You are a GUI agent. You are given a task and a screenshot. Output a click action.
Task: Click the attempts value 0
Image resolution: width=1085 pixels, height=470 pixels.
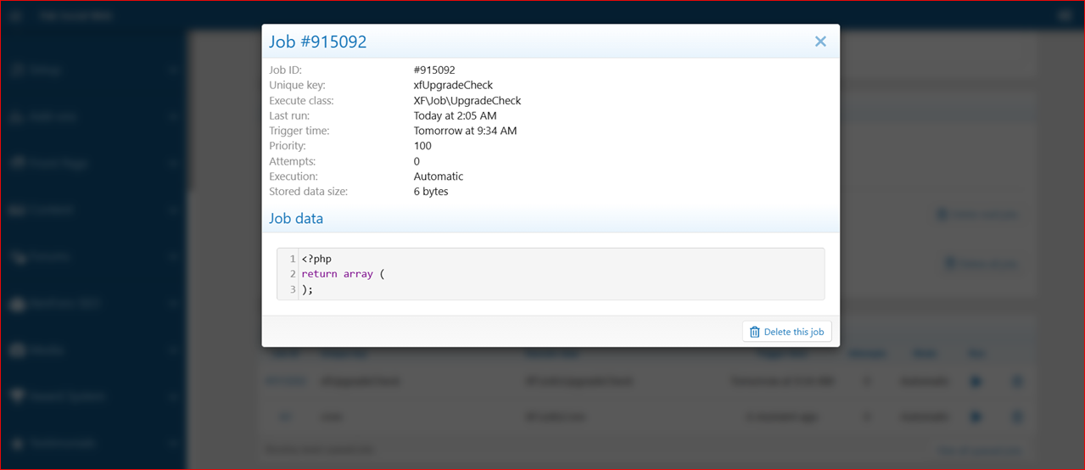pos(417,162)
